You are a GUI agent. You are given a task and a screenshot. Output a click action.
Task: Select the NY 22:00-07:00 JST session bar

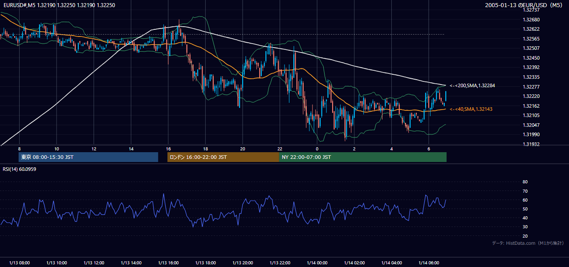pos(363,157)
